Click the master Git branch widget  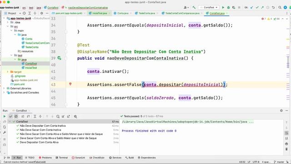(x=279, y=162)
